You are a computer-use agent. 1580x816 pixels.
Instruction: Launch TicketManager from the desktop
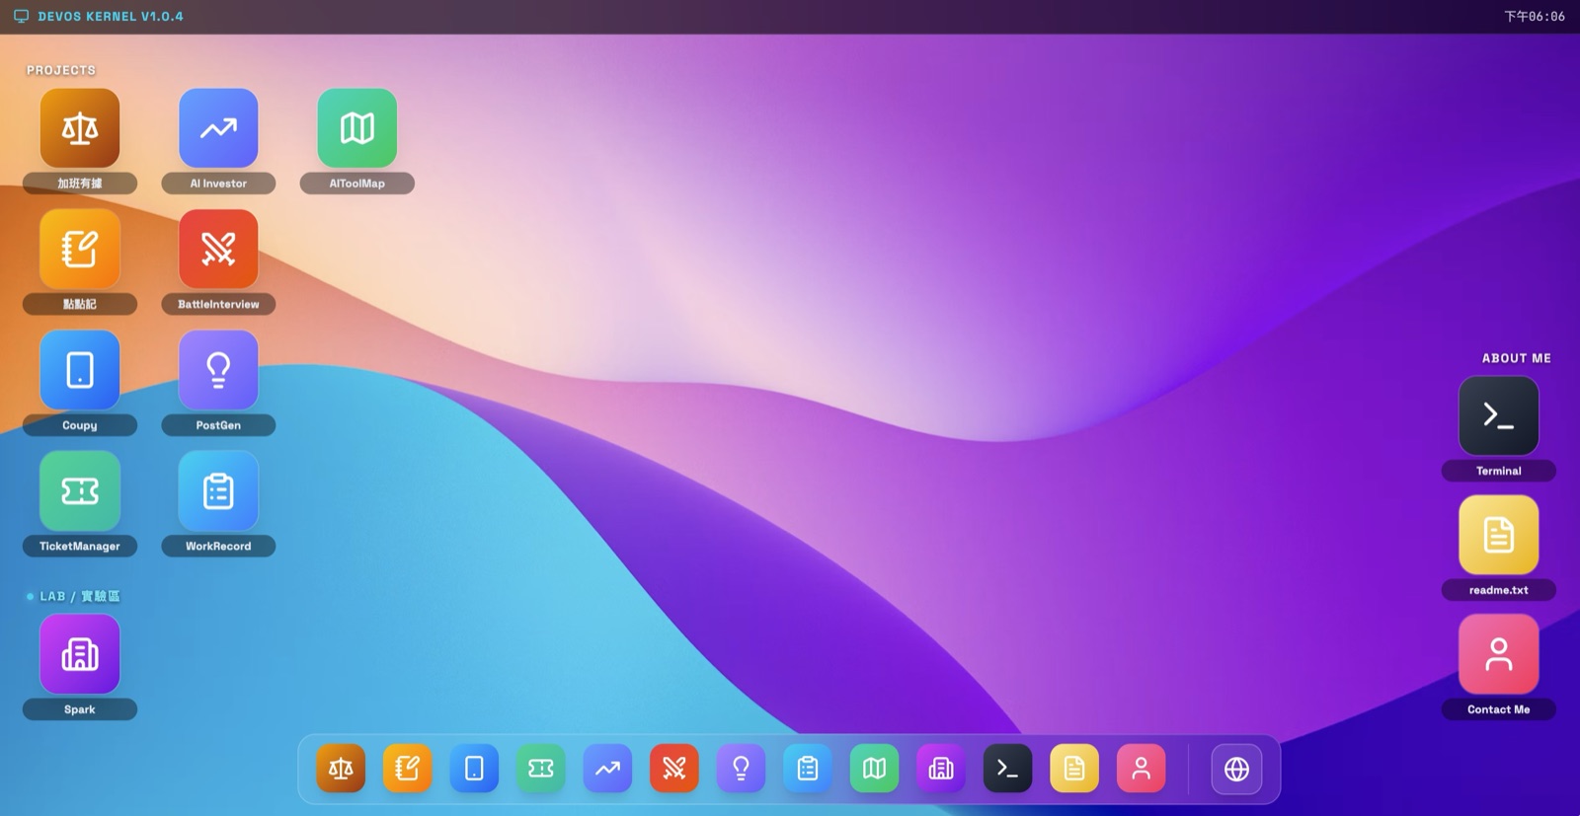click(x=80, y=490)
